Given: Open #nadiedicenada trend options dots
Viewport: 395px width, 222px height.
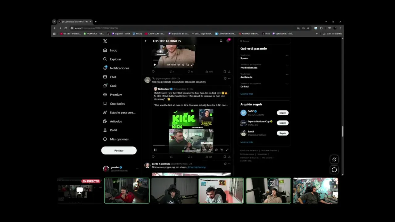Looking at the screenshot, I should (x=287, y=65).
